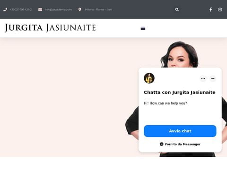Click the phone icon in top bar
The width and height of the screenshot is (227, 170).
pos(5,9)
